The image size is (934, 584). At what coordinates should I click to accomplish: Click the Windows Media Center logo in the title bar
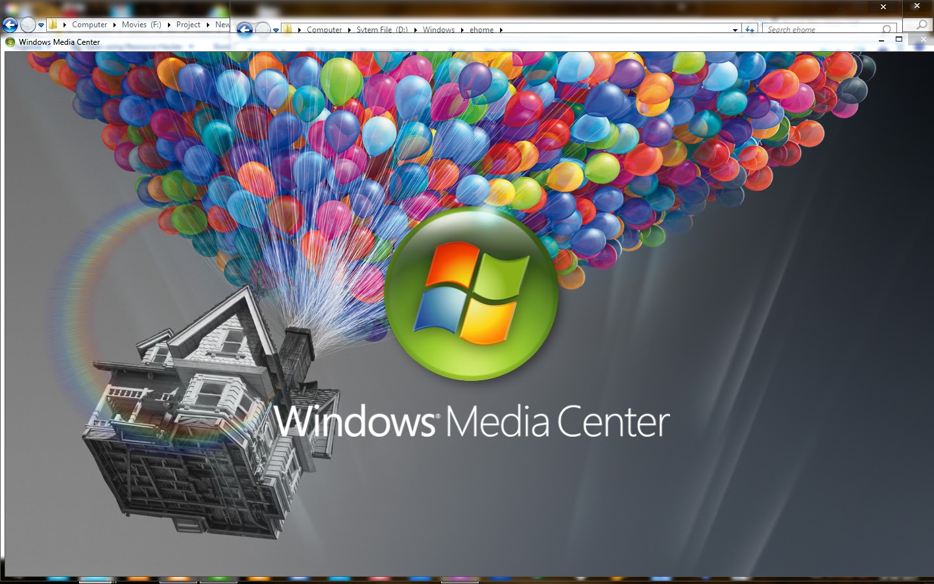pyautogui.click(x=10, y=42)
